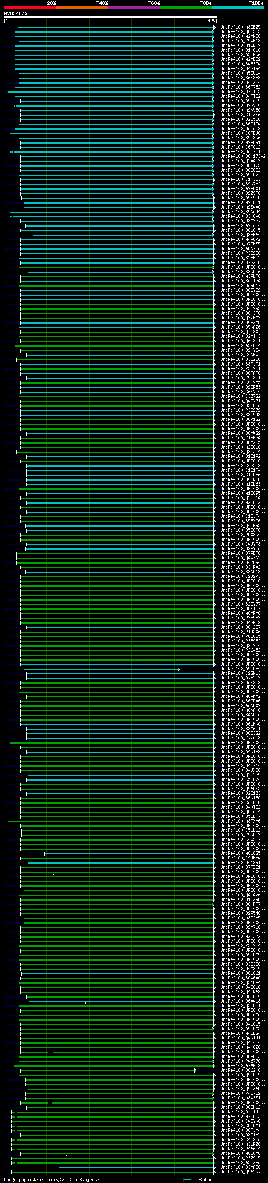Select hit label UniRef100_A1D695
The width and height of the screenshot is (268, 1183).
click(240, 493)
